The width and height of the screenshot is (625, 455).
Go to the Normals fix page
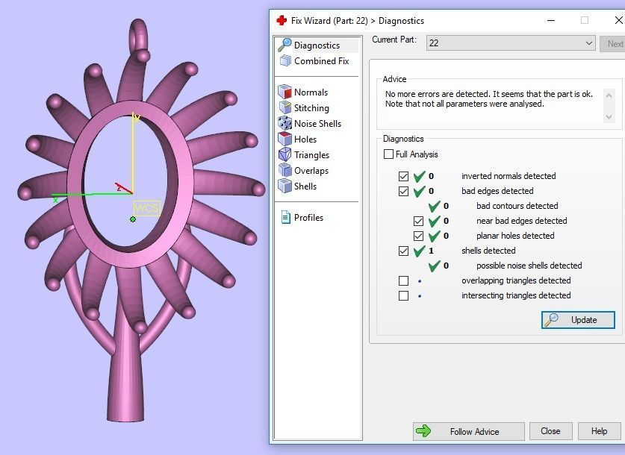[x=311, y=92]
